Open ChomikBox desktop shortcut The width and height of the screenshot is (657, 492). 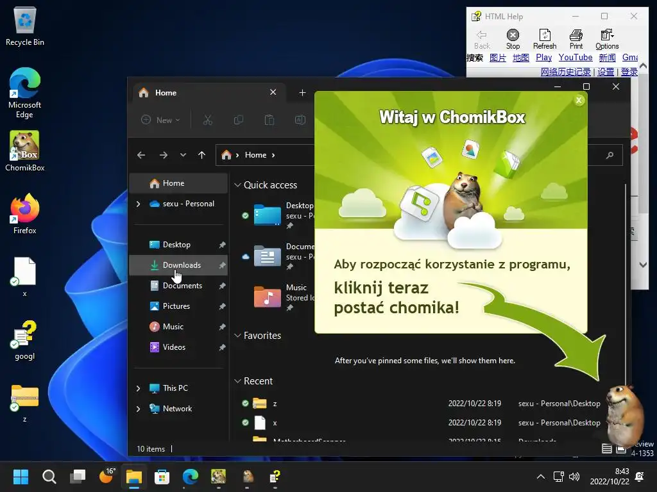[x=25, y=151]
